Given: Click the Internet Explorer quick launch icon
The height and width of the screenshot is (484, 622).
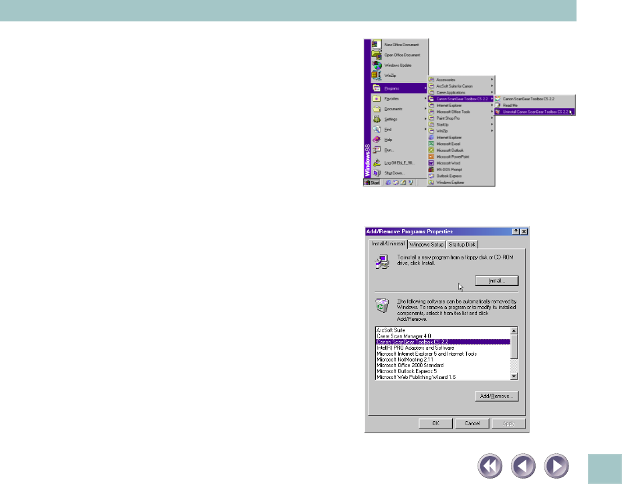Looking at the screenshot, I should (x=389, y=183).
